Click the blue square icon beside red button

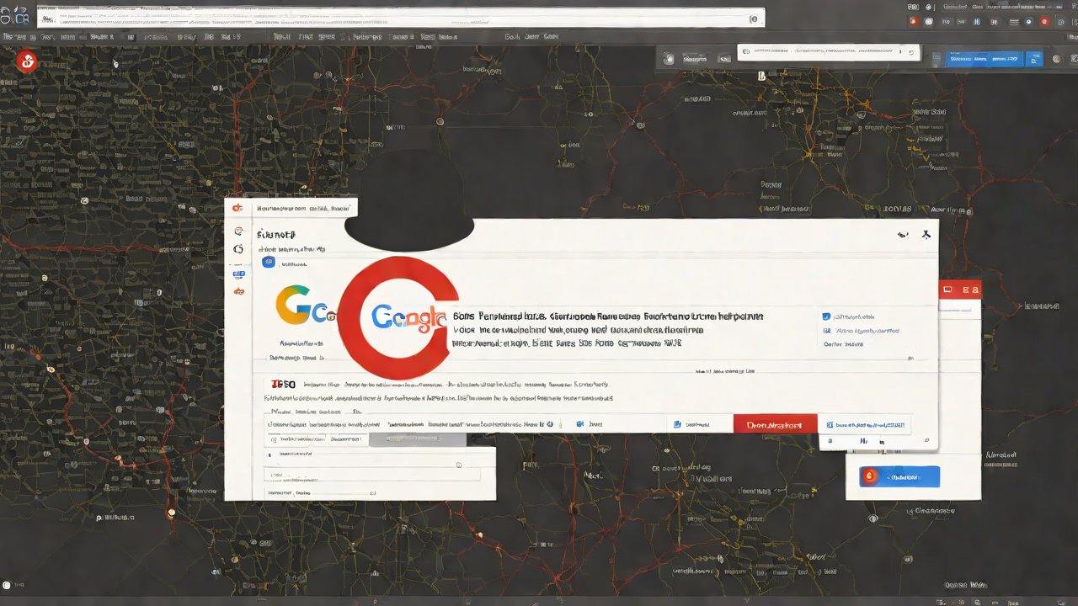click(678, 424)
